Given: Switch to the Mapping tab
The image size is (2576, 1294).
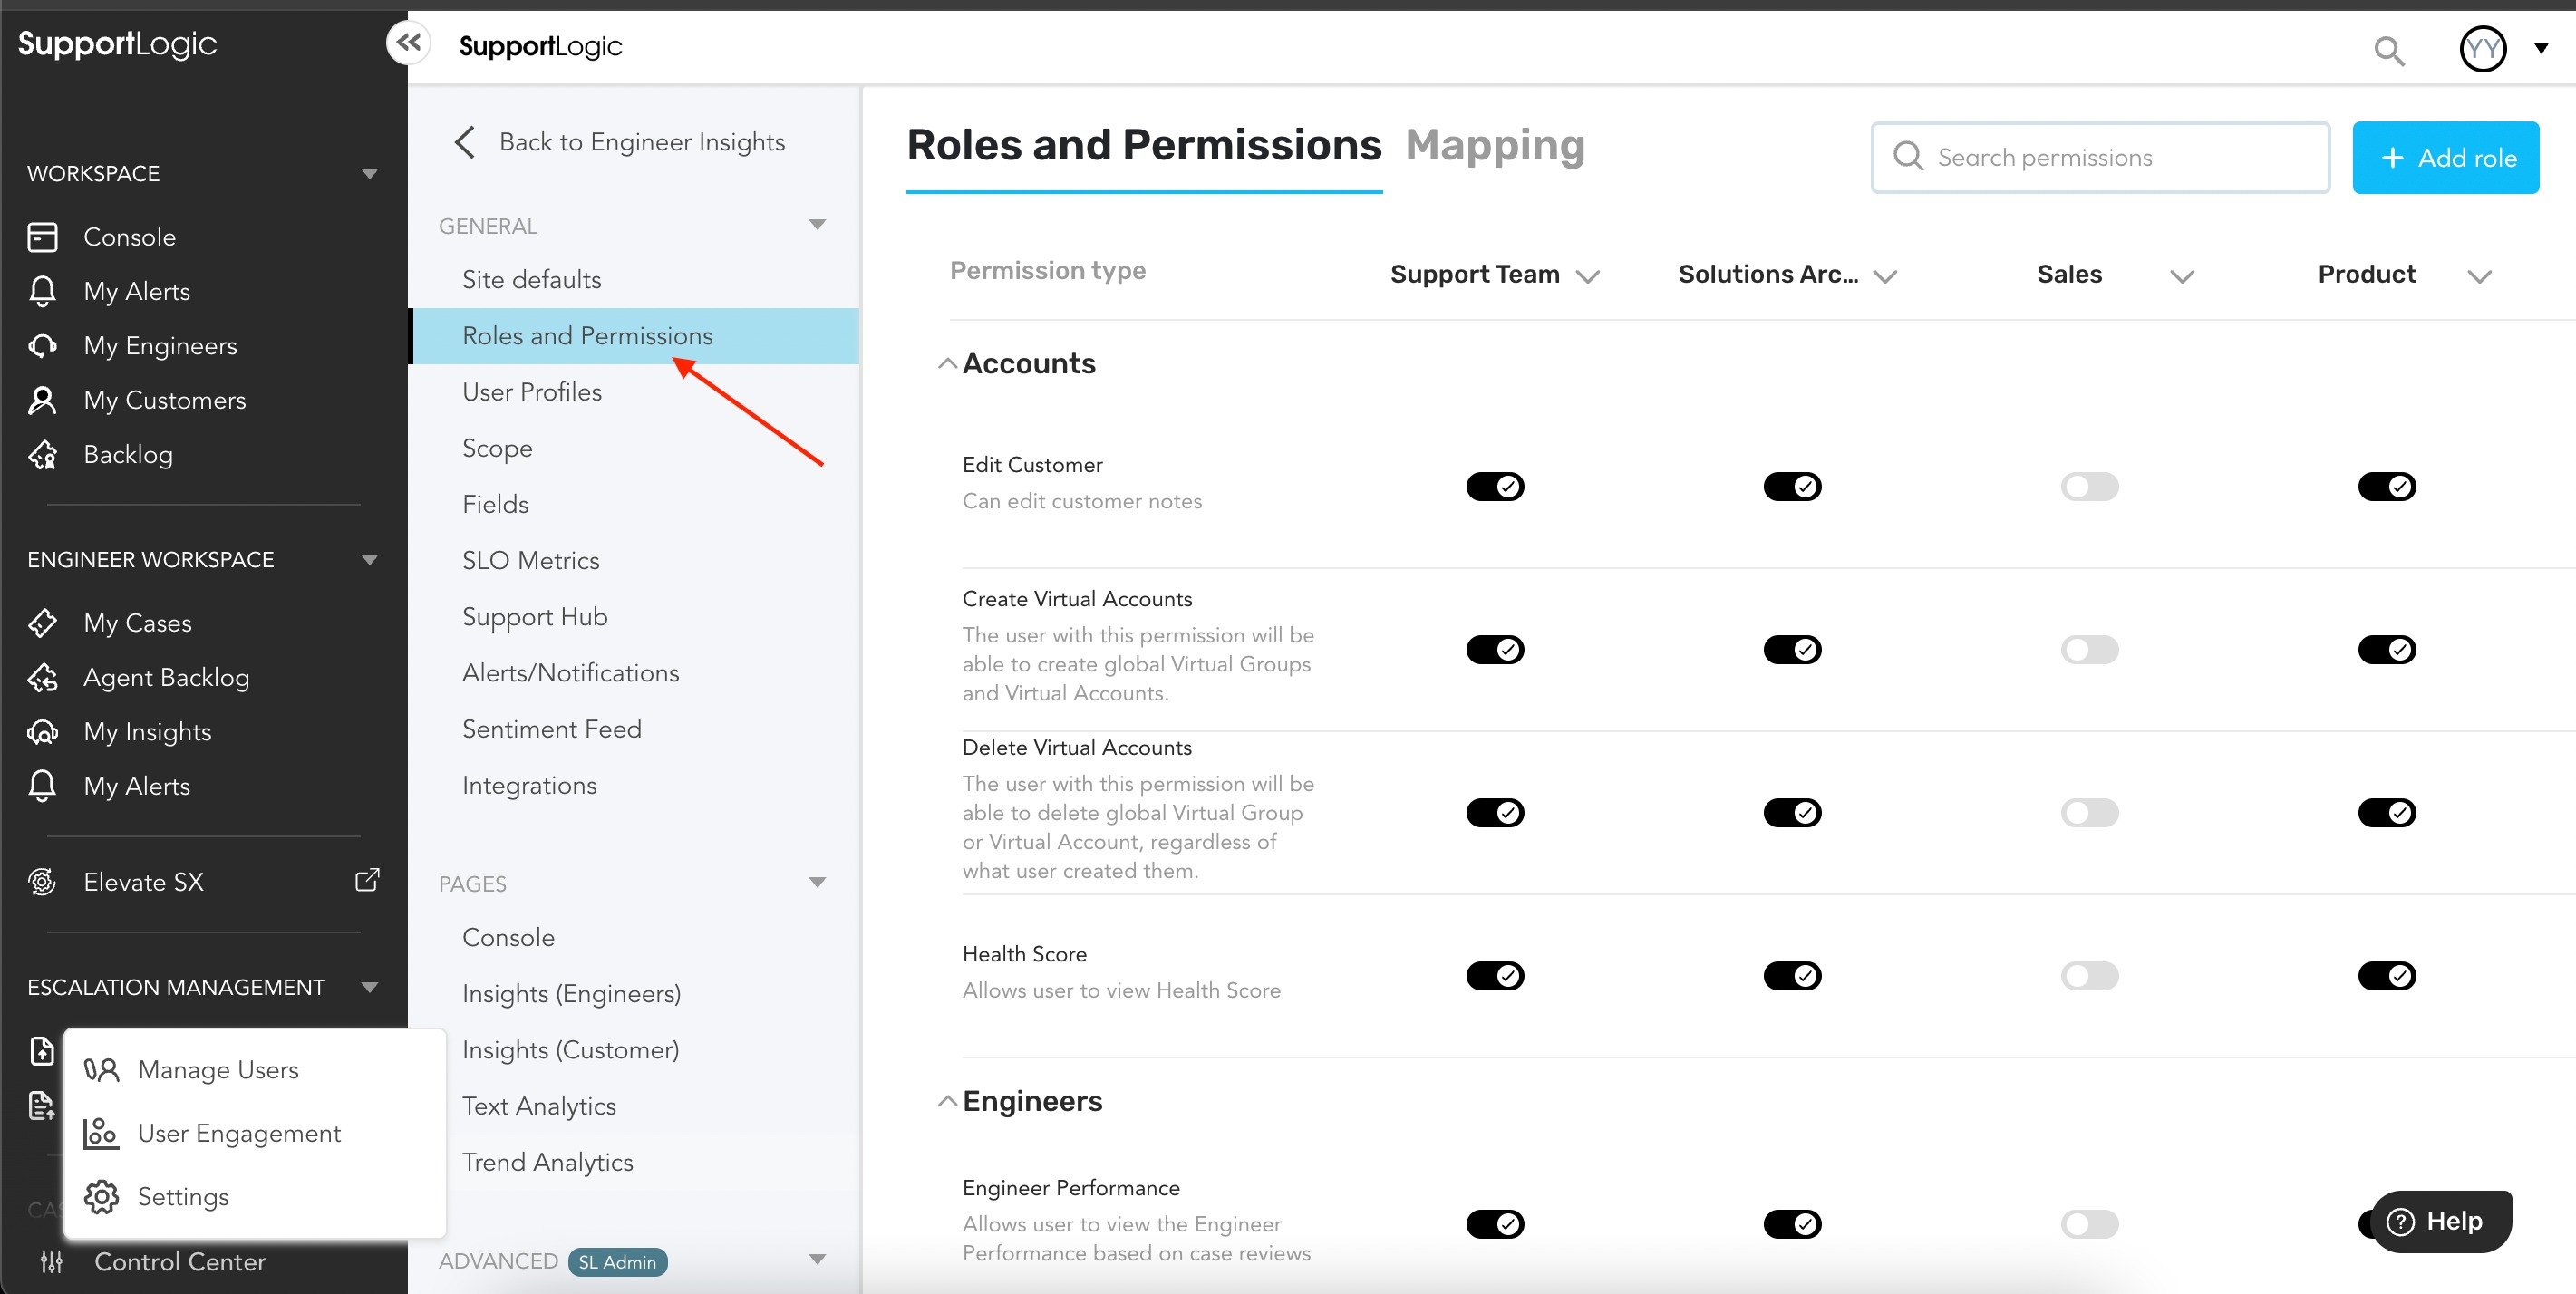Looking at the screenshot, I should [1494, 146].
